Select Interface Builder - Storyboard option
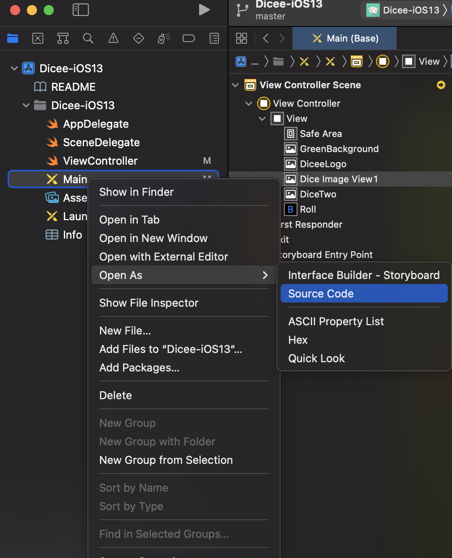 364,275
